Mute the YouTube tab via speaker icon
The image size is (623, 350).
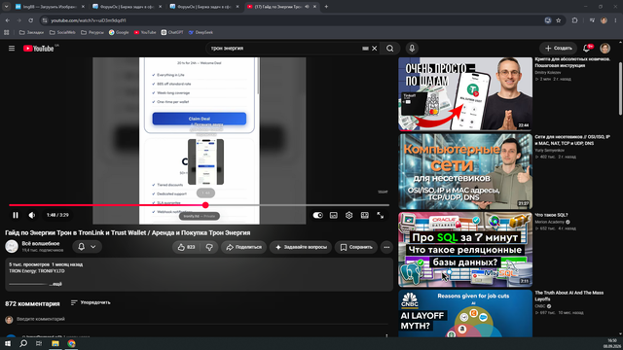tap(307, 7)
